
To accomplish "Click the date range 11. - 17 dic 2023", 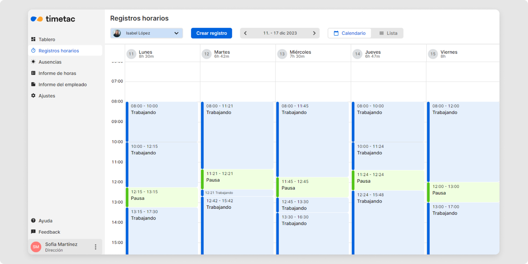I will (280, 33).
